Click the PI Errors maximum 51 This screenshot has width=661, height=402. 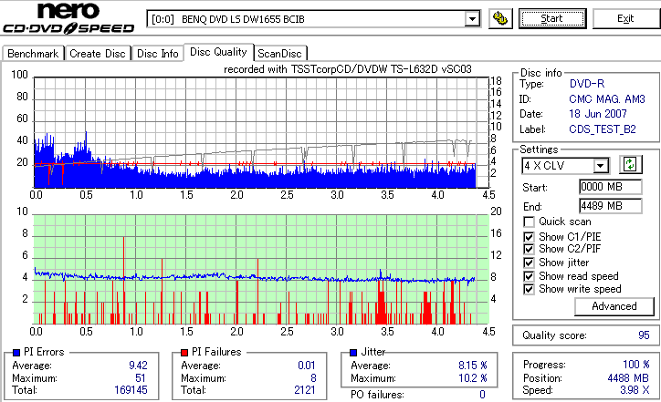pyautogui.click(x=141, y=378)
